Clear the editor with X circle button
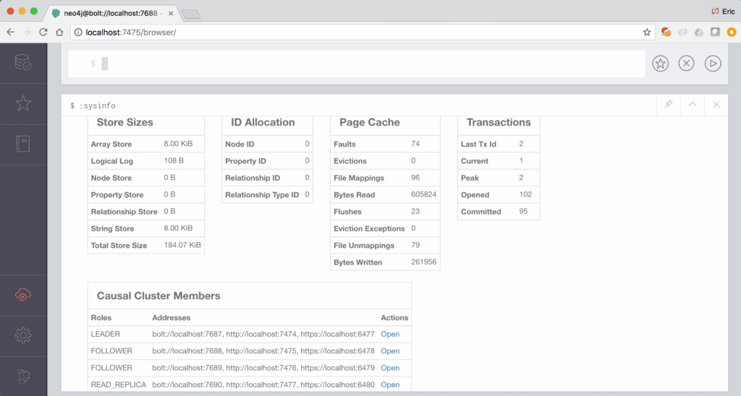Image resolution: width=741 pixels, height=396 pixels. pos(686,64)
